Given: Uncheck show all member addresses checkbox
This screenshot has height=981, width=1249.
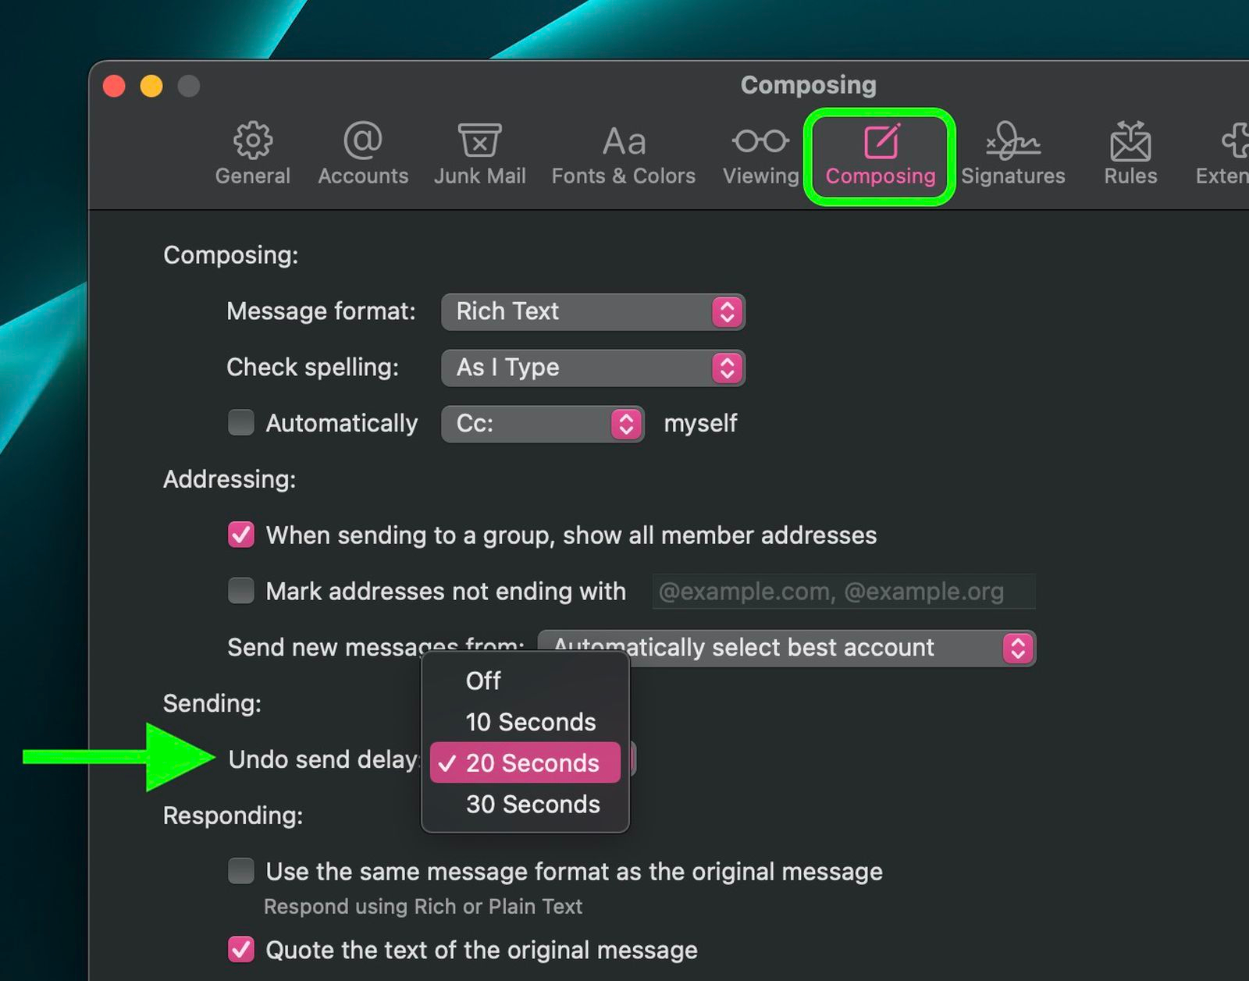Looking at the screenshot, I should tap(241, 535).
